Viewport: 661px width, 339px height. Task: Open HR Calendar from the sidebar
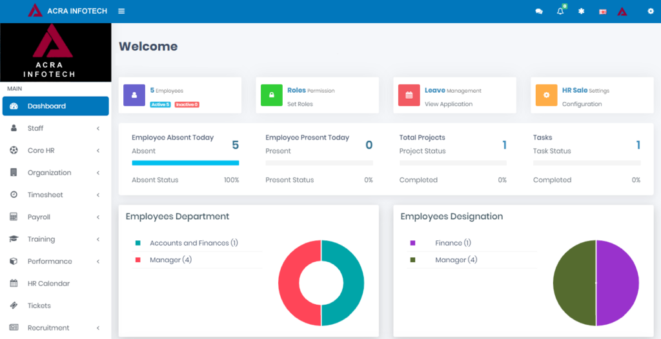[48, 284]
